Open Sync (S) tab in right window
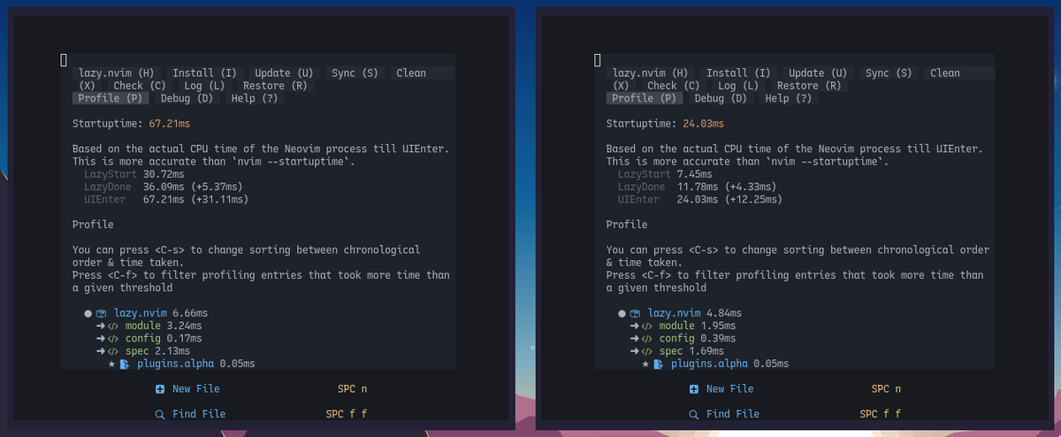Image resolution: width=1061 pixels, height=437 pixels. pos(889,73)
